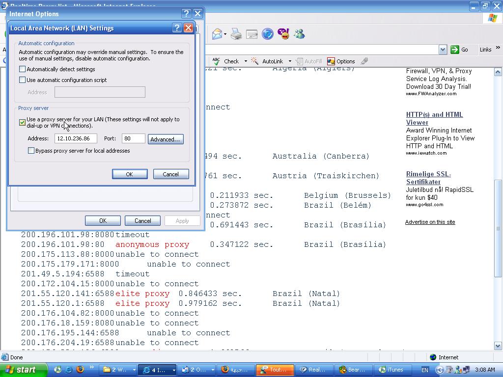Click the Print toolbar icon

(236, 34)
